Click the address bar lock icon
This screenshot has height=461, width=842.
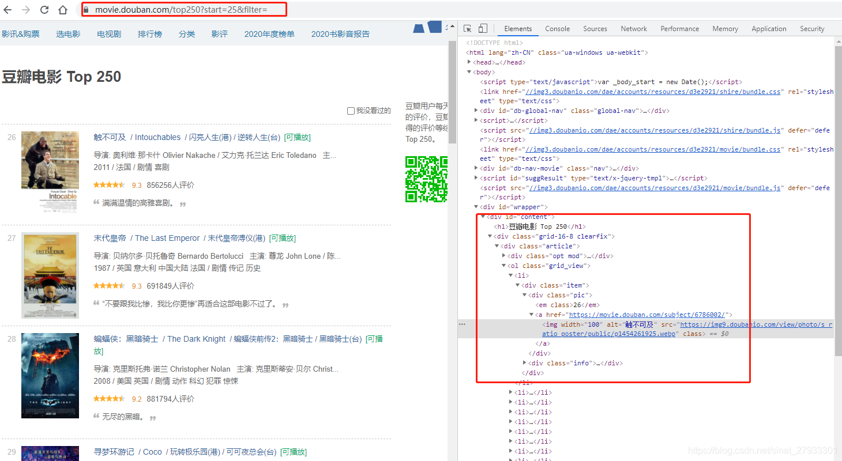(x=87, y=10)
